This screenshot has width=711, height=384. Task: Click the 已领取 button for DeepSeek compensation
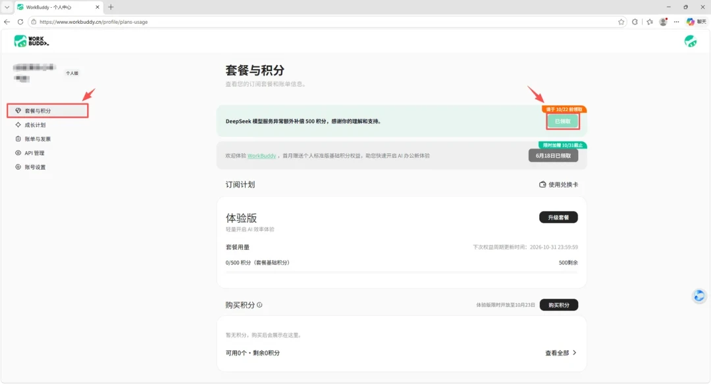point(563,122)
